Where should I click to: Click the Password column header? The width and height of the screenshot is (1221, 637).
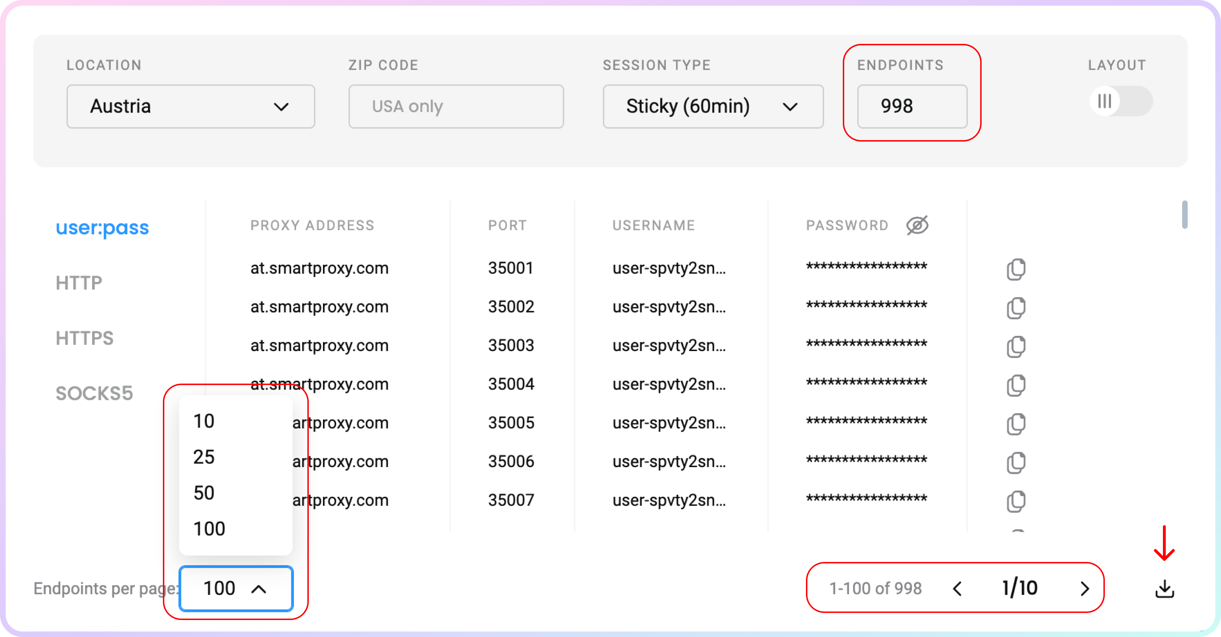pyautogui.click(x=847, y=225)
